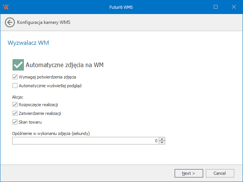243x182 pixels.
Task: Disable Zatwierdzenie realizacji checkbox
Action: (15, 113)
